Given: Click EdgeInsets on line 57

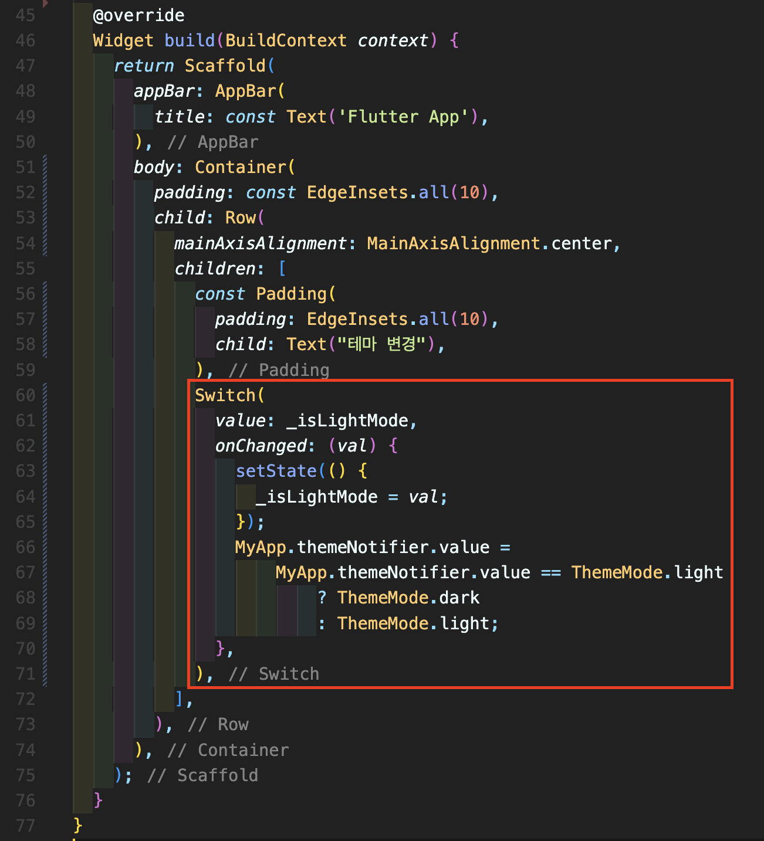Looking at the screenshot, I should point(357,319).
